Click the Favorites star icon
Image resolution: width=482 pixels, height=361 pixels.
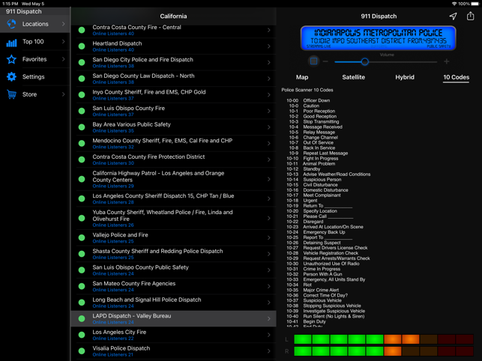11,59
